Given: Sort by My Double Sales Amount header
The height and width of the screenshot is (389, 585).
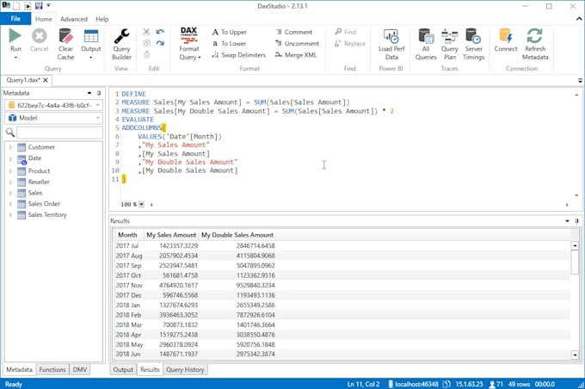Looking at the screenshot, I should pyautogui.click(x=237, y=235).
